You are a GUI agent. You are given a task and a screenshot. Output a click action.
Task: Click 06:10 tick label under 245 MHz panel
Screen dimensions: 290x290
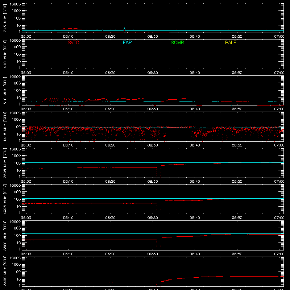(x=68, y=37)
